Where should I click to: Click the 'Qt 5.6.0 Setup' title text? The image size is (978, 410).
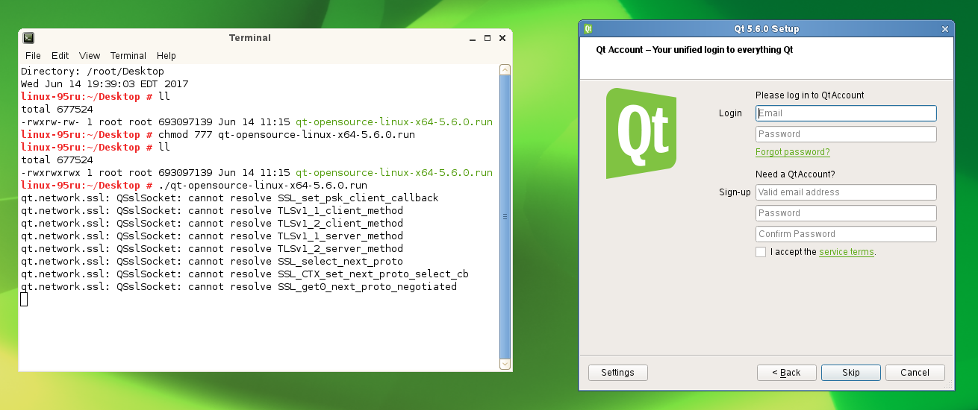(x=767, y=29)
